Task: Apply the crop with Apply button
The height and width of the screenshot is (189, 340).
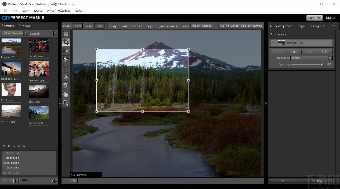Action: pyautogui.click(x=196, y=26)
